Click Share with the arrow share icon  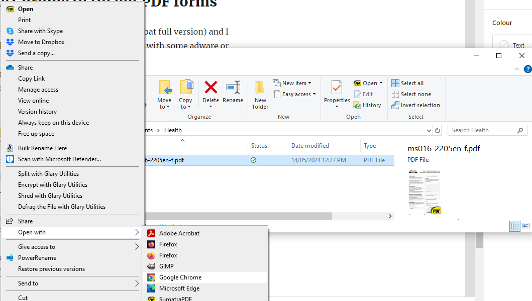click(72, 221)
